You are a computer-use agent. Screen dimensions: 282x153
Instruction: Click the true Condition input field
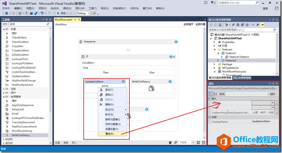[x=128, y=68]
